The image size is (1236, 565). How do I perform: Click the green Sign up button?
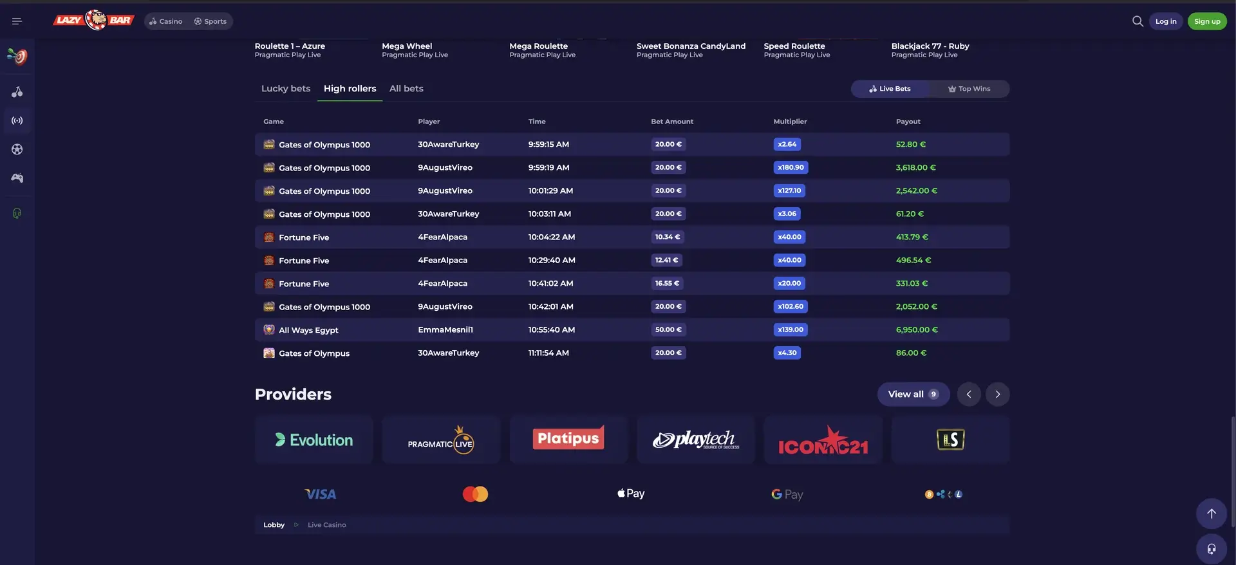pyautogui.click(x=1207, y=21)
